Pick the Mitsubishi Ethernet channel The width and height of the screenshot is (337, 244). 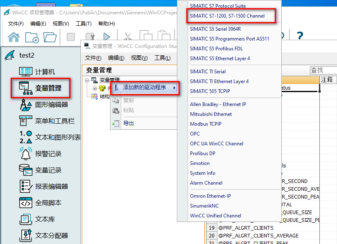(212, 114)
